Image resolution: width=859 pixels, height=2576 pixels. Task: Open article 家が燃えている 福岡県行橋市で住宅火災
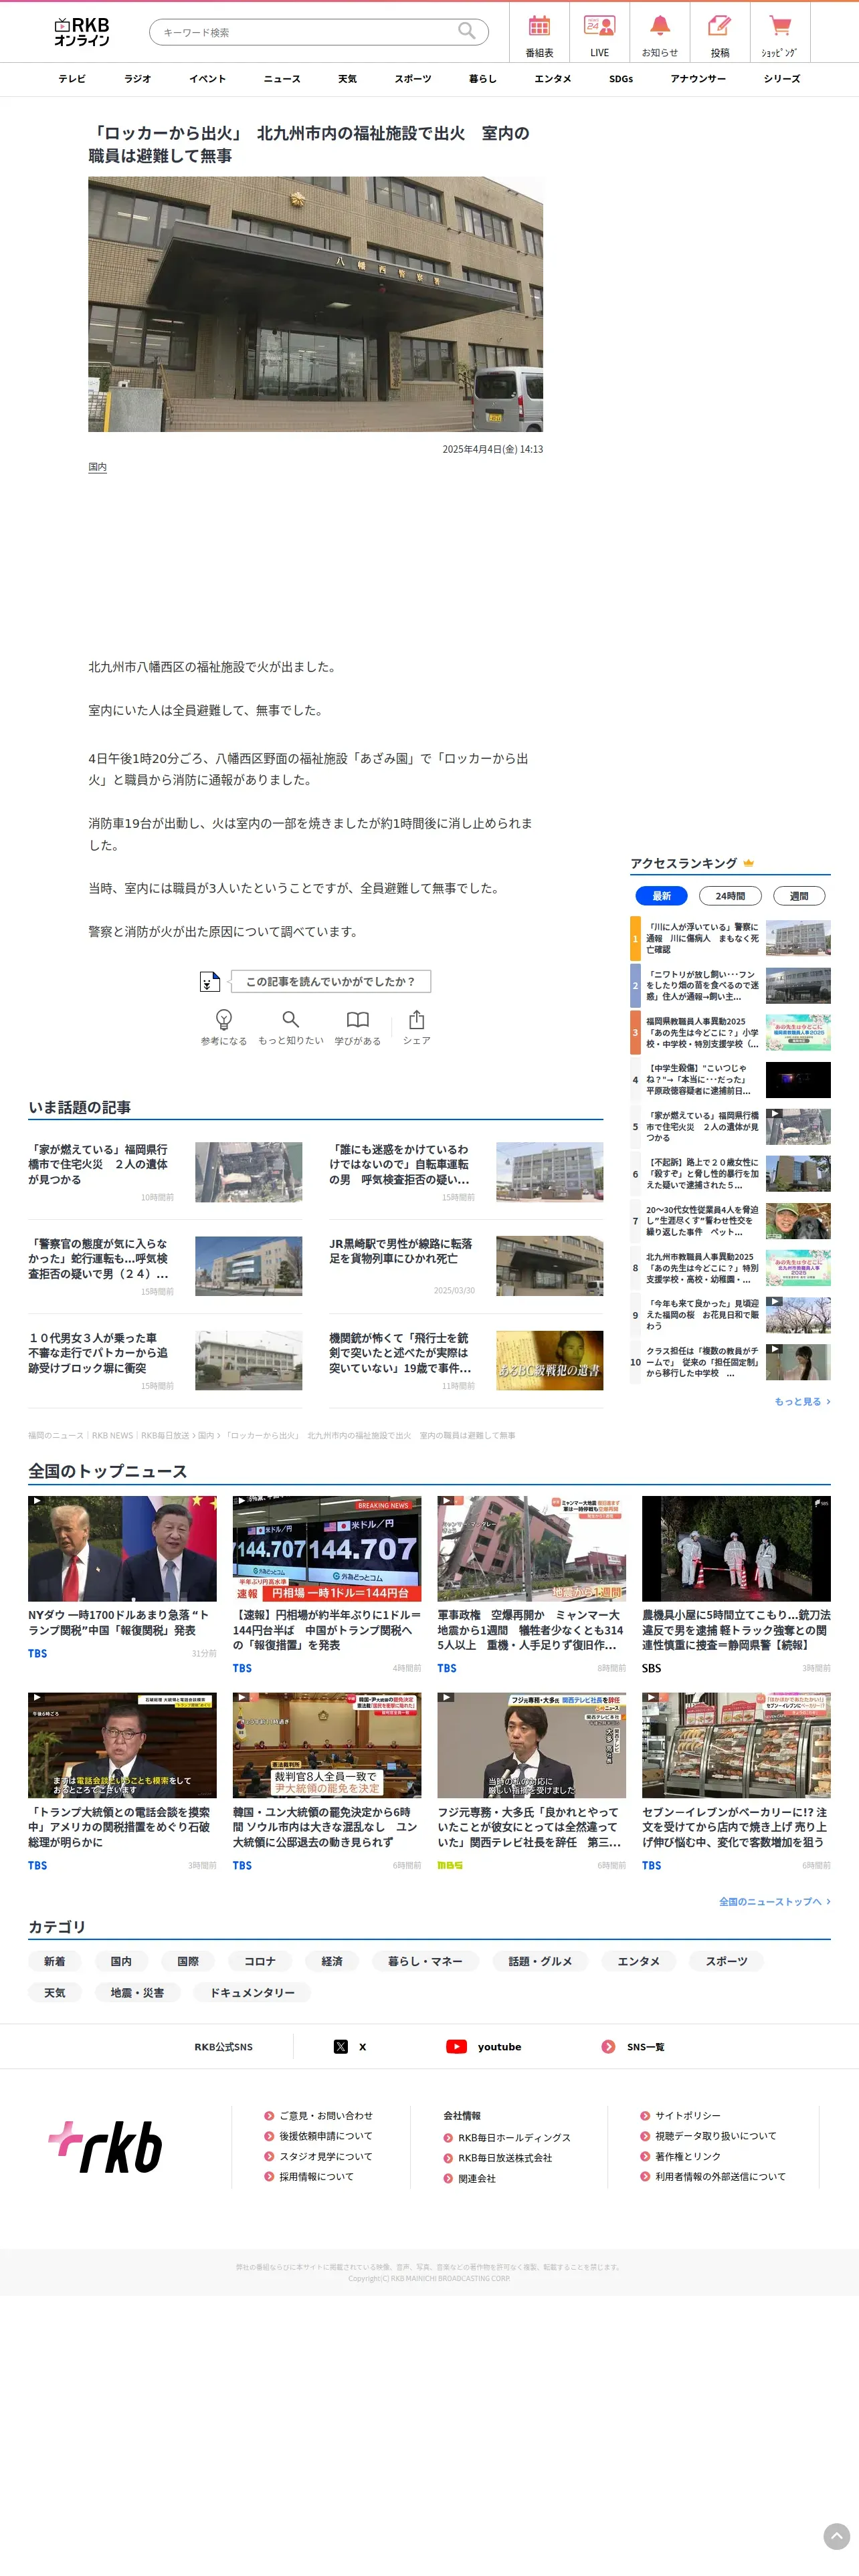[x=165, y=1171]
